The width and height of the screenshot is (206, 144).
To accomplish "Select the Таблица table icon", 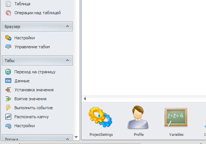I will tap(8, 4).
